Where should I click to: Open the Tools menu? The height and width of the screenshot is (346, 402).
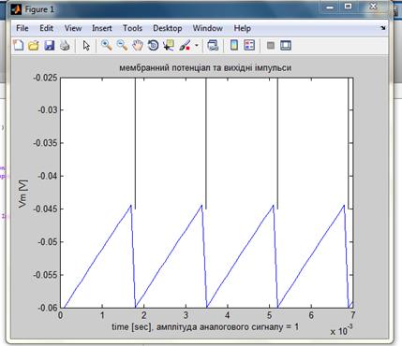point(132,28)
